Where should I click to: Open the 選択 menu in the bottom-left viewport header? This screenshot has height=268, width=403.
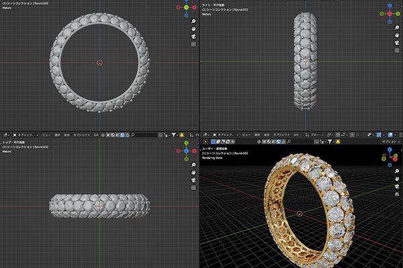[x=56, y=135]
